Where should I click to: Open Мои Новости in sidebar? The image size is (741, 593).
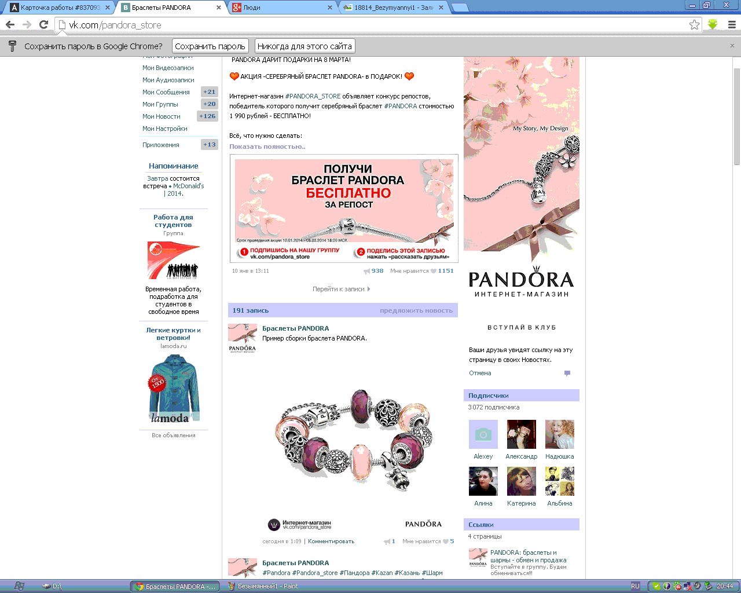(162, 116)
